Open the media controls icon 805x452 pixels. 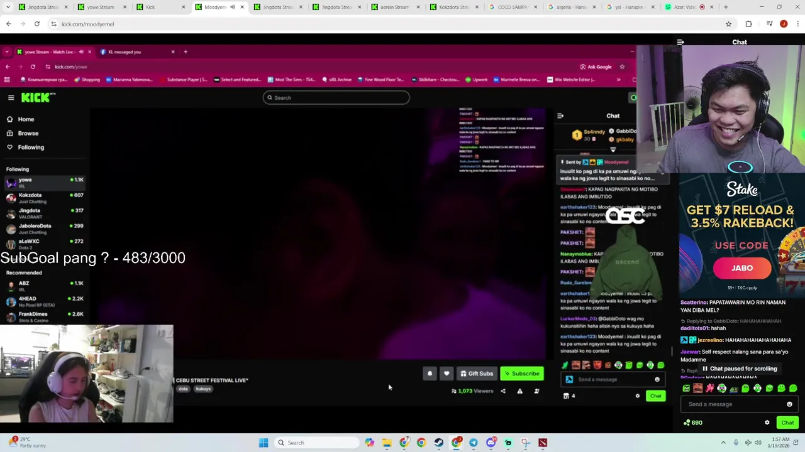(769, 24)
